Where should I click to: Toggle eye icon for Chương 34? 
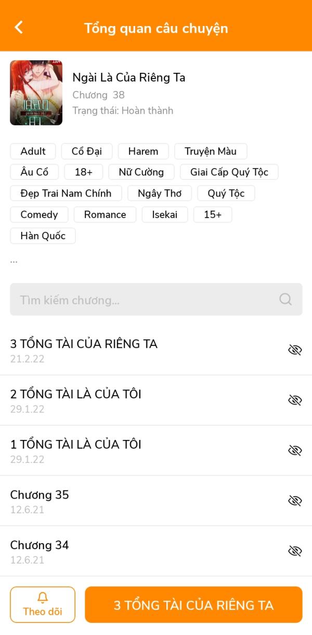[295, 551]
